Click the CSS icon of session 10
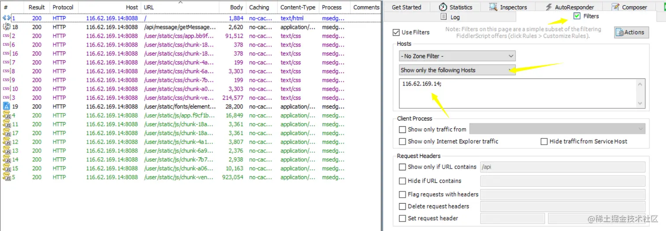This screenshot has width=666, height=231. (x=6, y=89)
